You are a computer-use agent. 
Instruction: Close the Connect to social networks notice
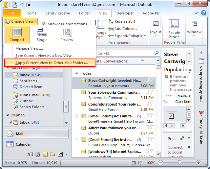click(189, 147)
